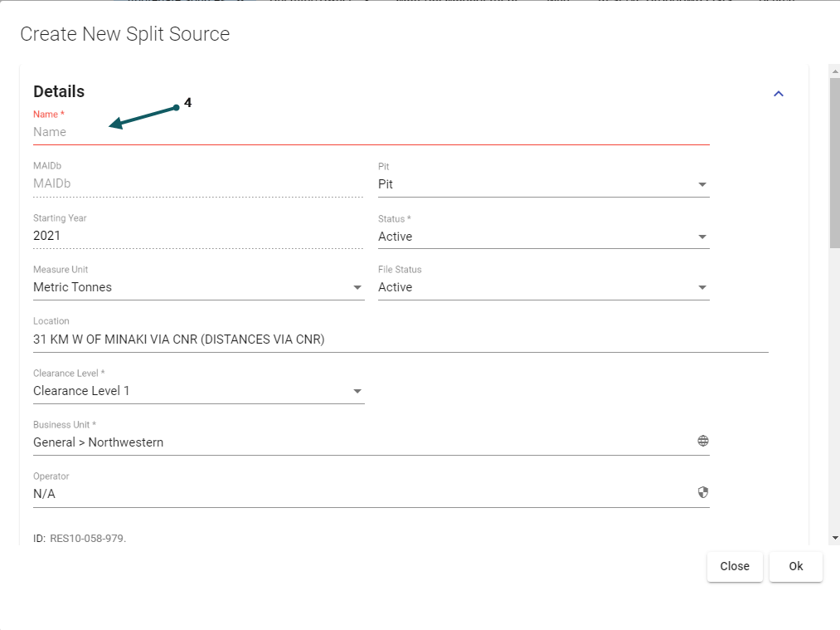Confirm with the Ok button
The image size is (840, 630).
[x=795, y=566]
